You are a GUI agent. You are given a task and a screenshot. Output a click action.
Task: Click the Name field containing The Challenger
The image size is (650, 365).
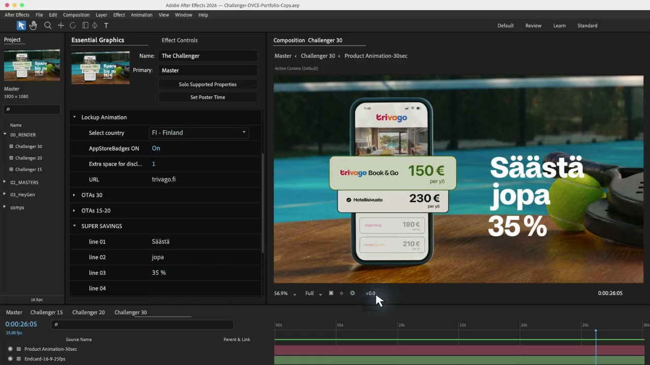[208, 56]
